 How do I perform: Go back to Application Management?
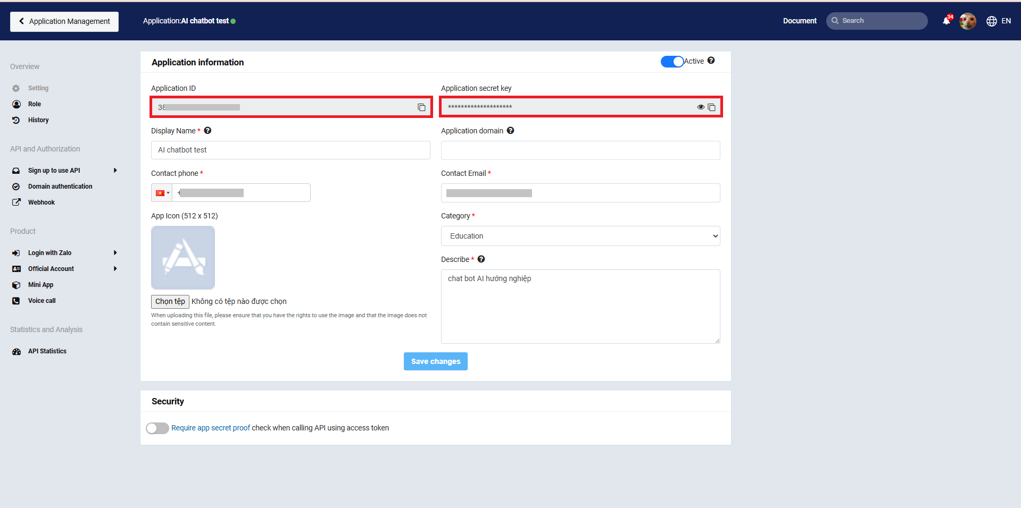click(64, 21)
